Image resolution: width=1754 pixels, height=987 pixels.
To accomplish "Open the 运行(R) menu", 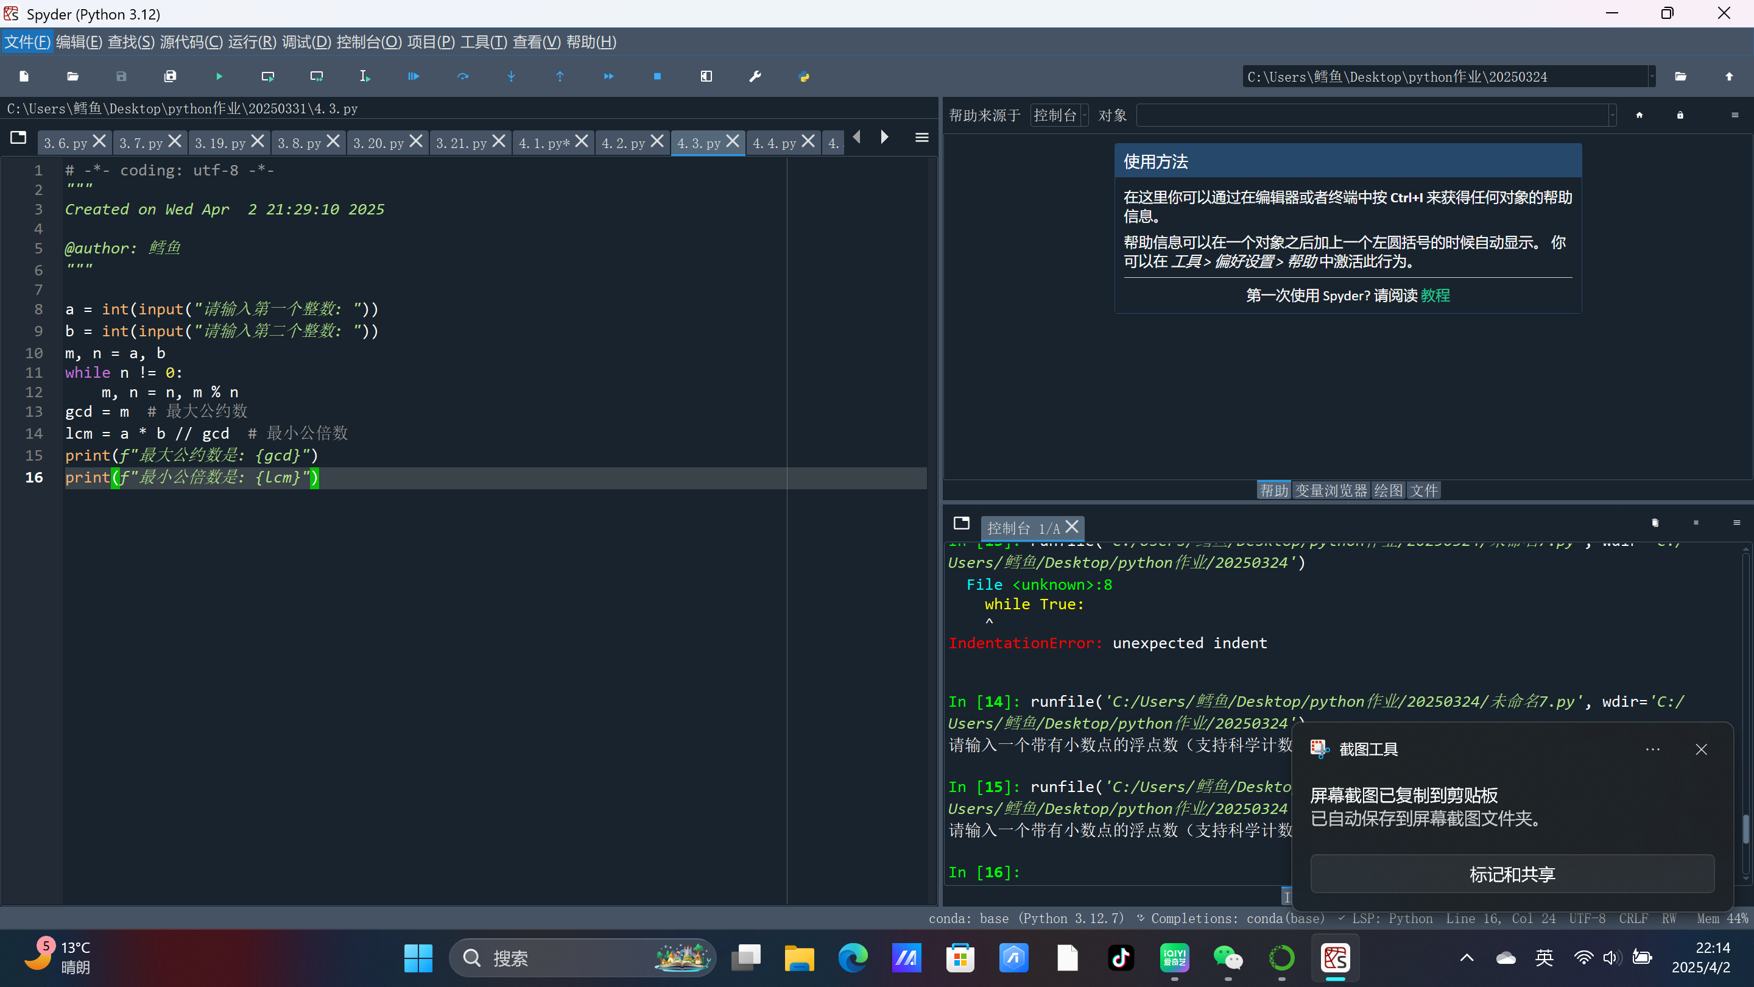I will click(x=252, y=42).
